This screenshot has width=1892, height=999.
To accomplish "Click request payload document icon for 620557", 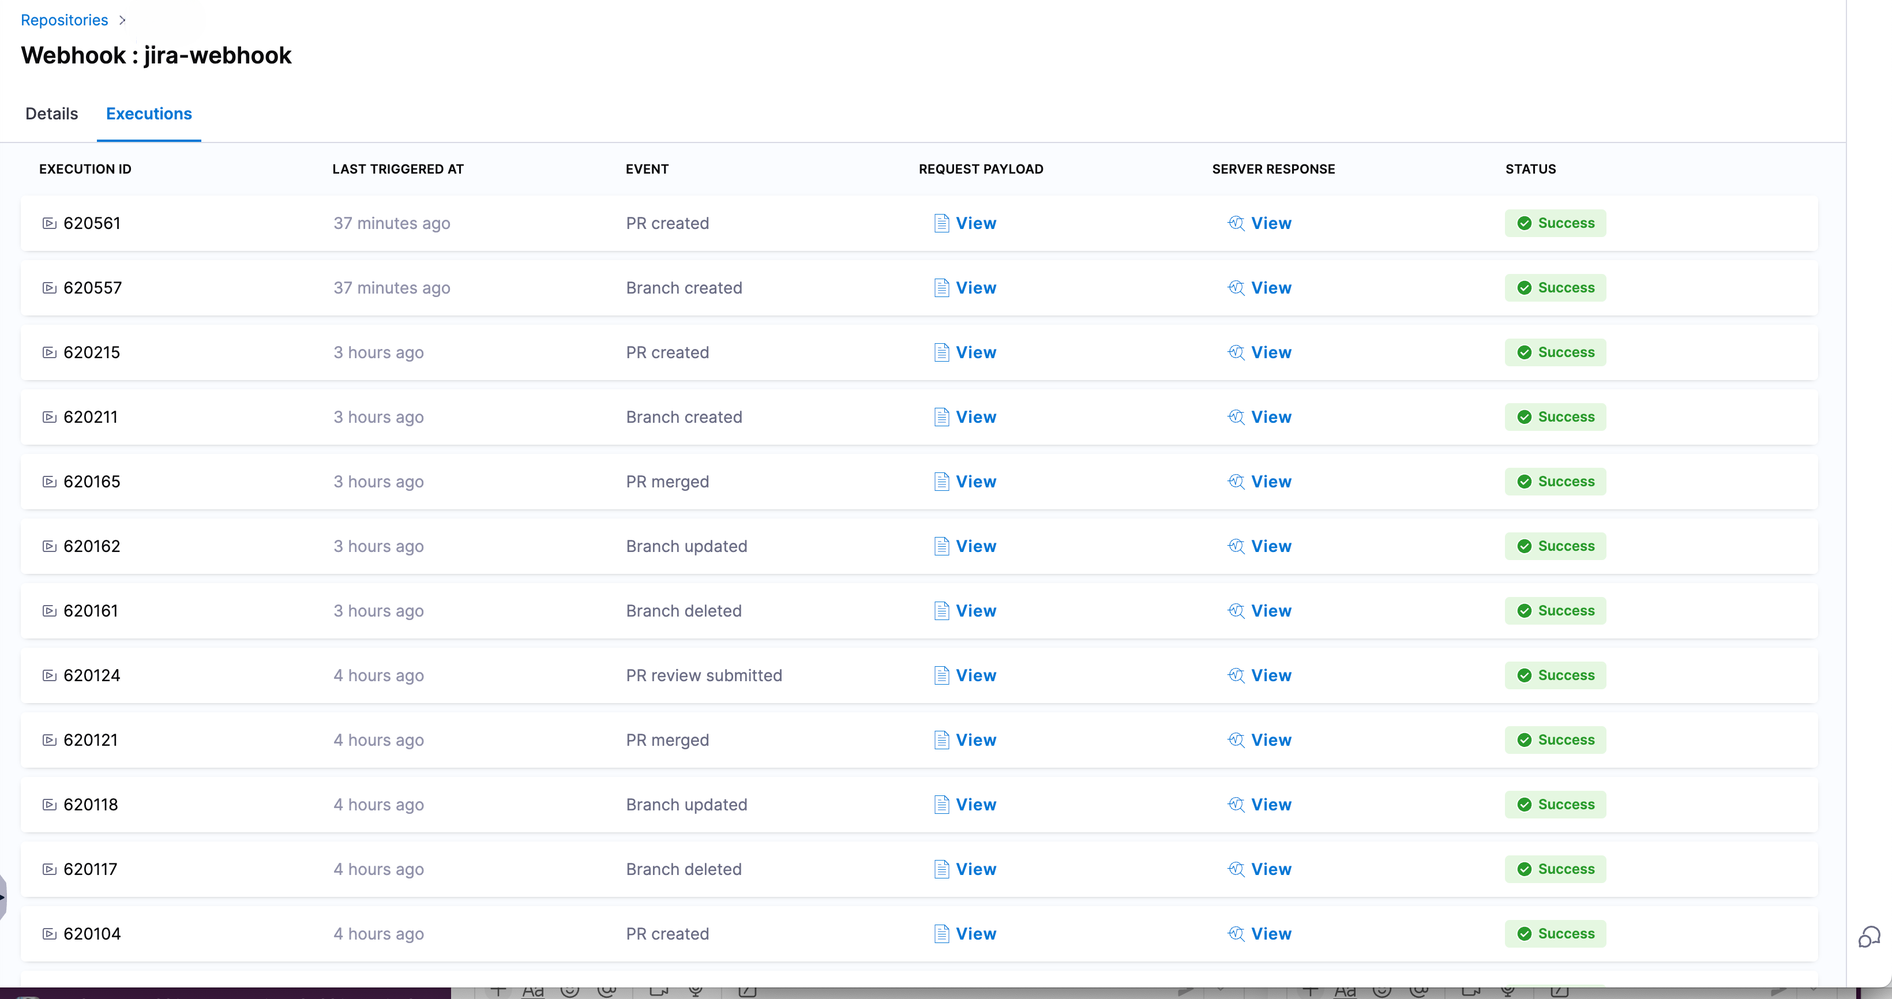I will tap(941, 288).
